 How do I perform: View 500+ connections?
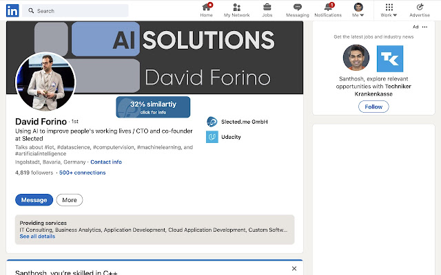[83, 173]
